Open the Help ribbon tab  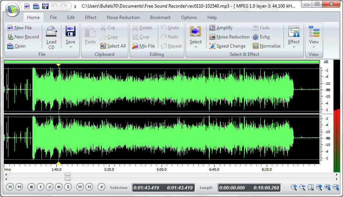[212, 17]
